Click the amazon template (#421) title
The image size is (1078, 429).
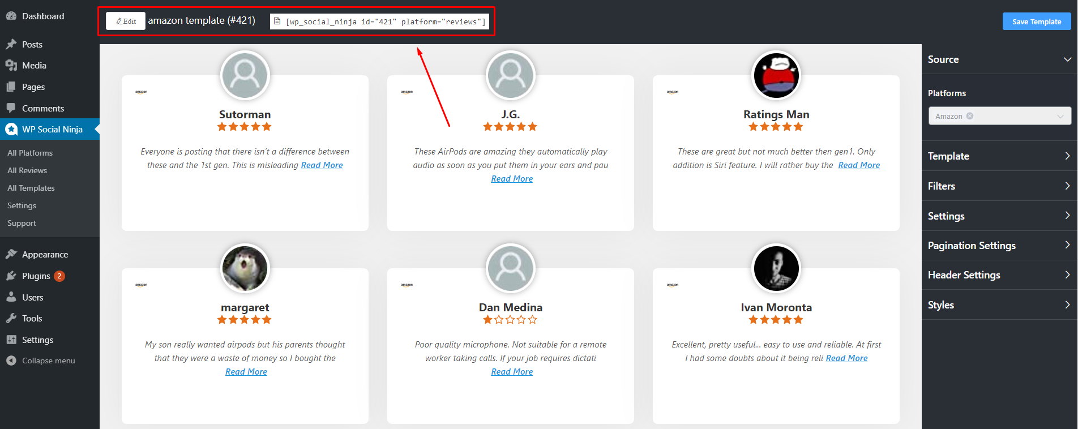point(202,20)
